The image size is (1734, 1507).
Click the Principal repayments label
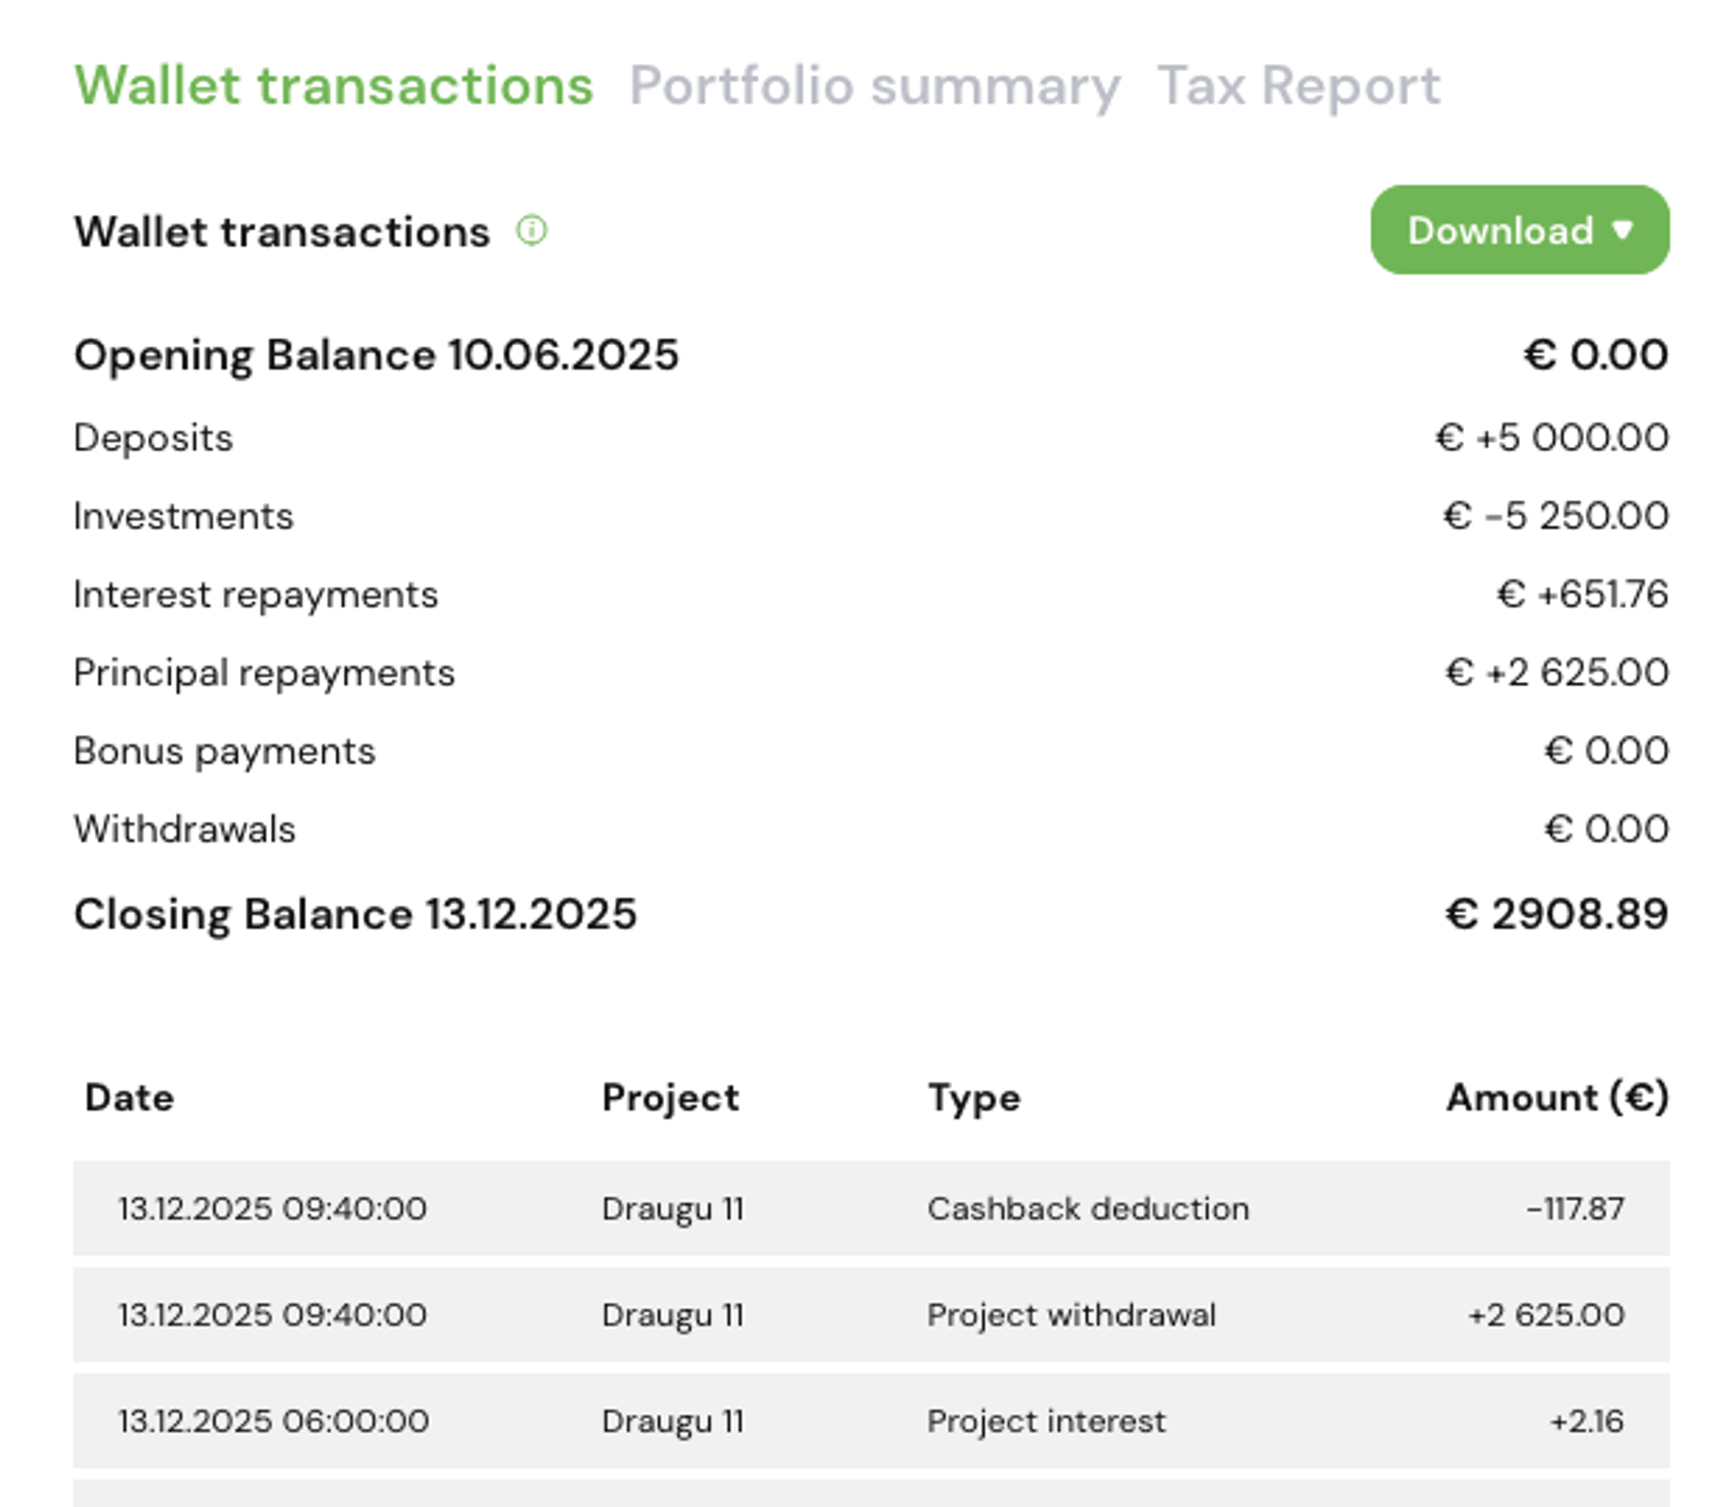[264, 673]
